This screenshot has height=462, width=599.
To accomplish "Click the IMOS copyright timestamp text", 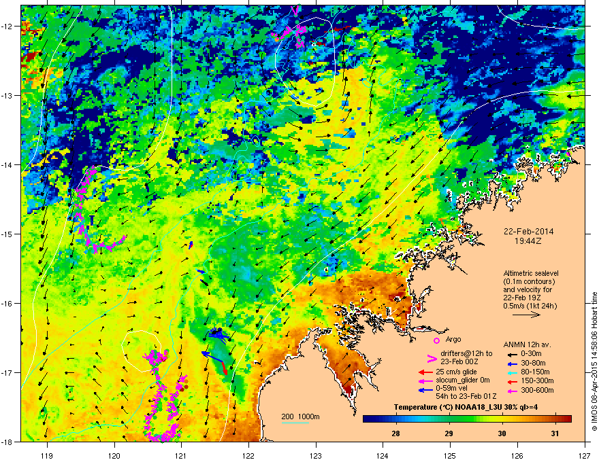I will pos(594,361).
